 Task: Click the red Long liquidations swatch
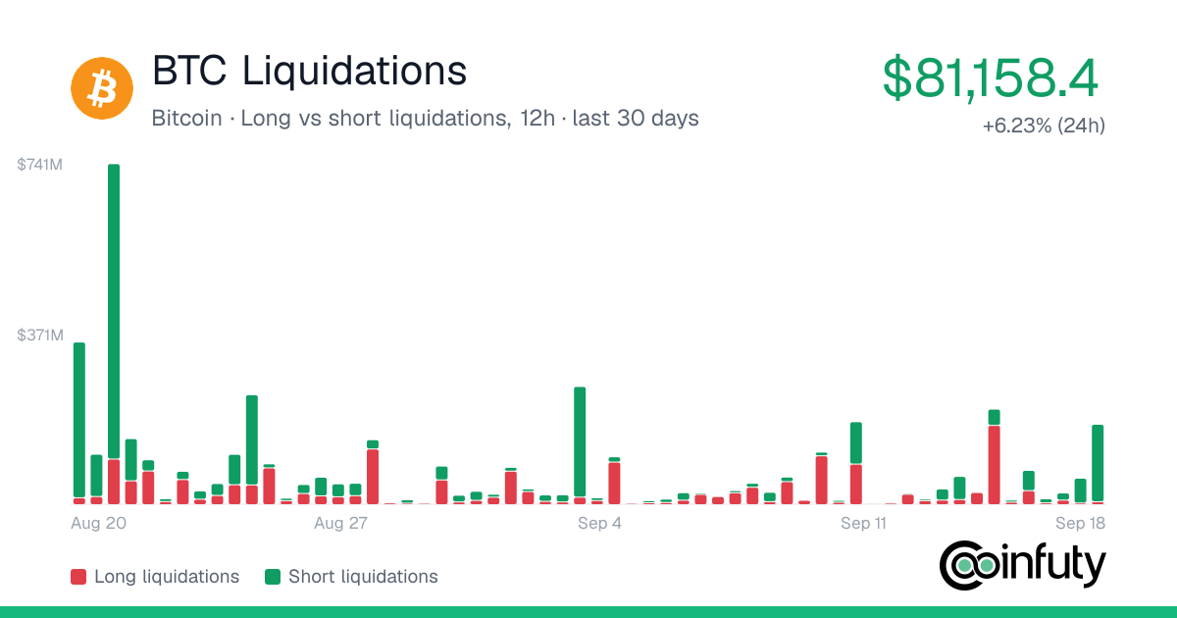[x=78, y=577]
